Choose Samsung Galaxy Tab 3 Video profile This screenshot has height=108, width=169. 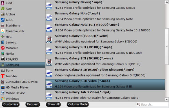pyautogui.click(x=105, y=95)
